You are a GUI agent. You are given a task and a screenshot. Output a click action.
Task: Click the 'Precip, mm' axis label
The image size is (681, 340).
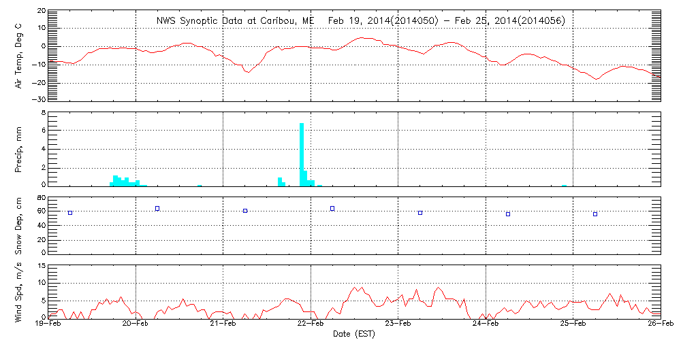pyautogui.click(x=19, y=149)
